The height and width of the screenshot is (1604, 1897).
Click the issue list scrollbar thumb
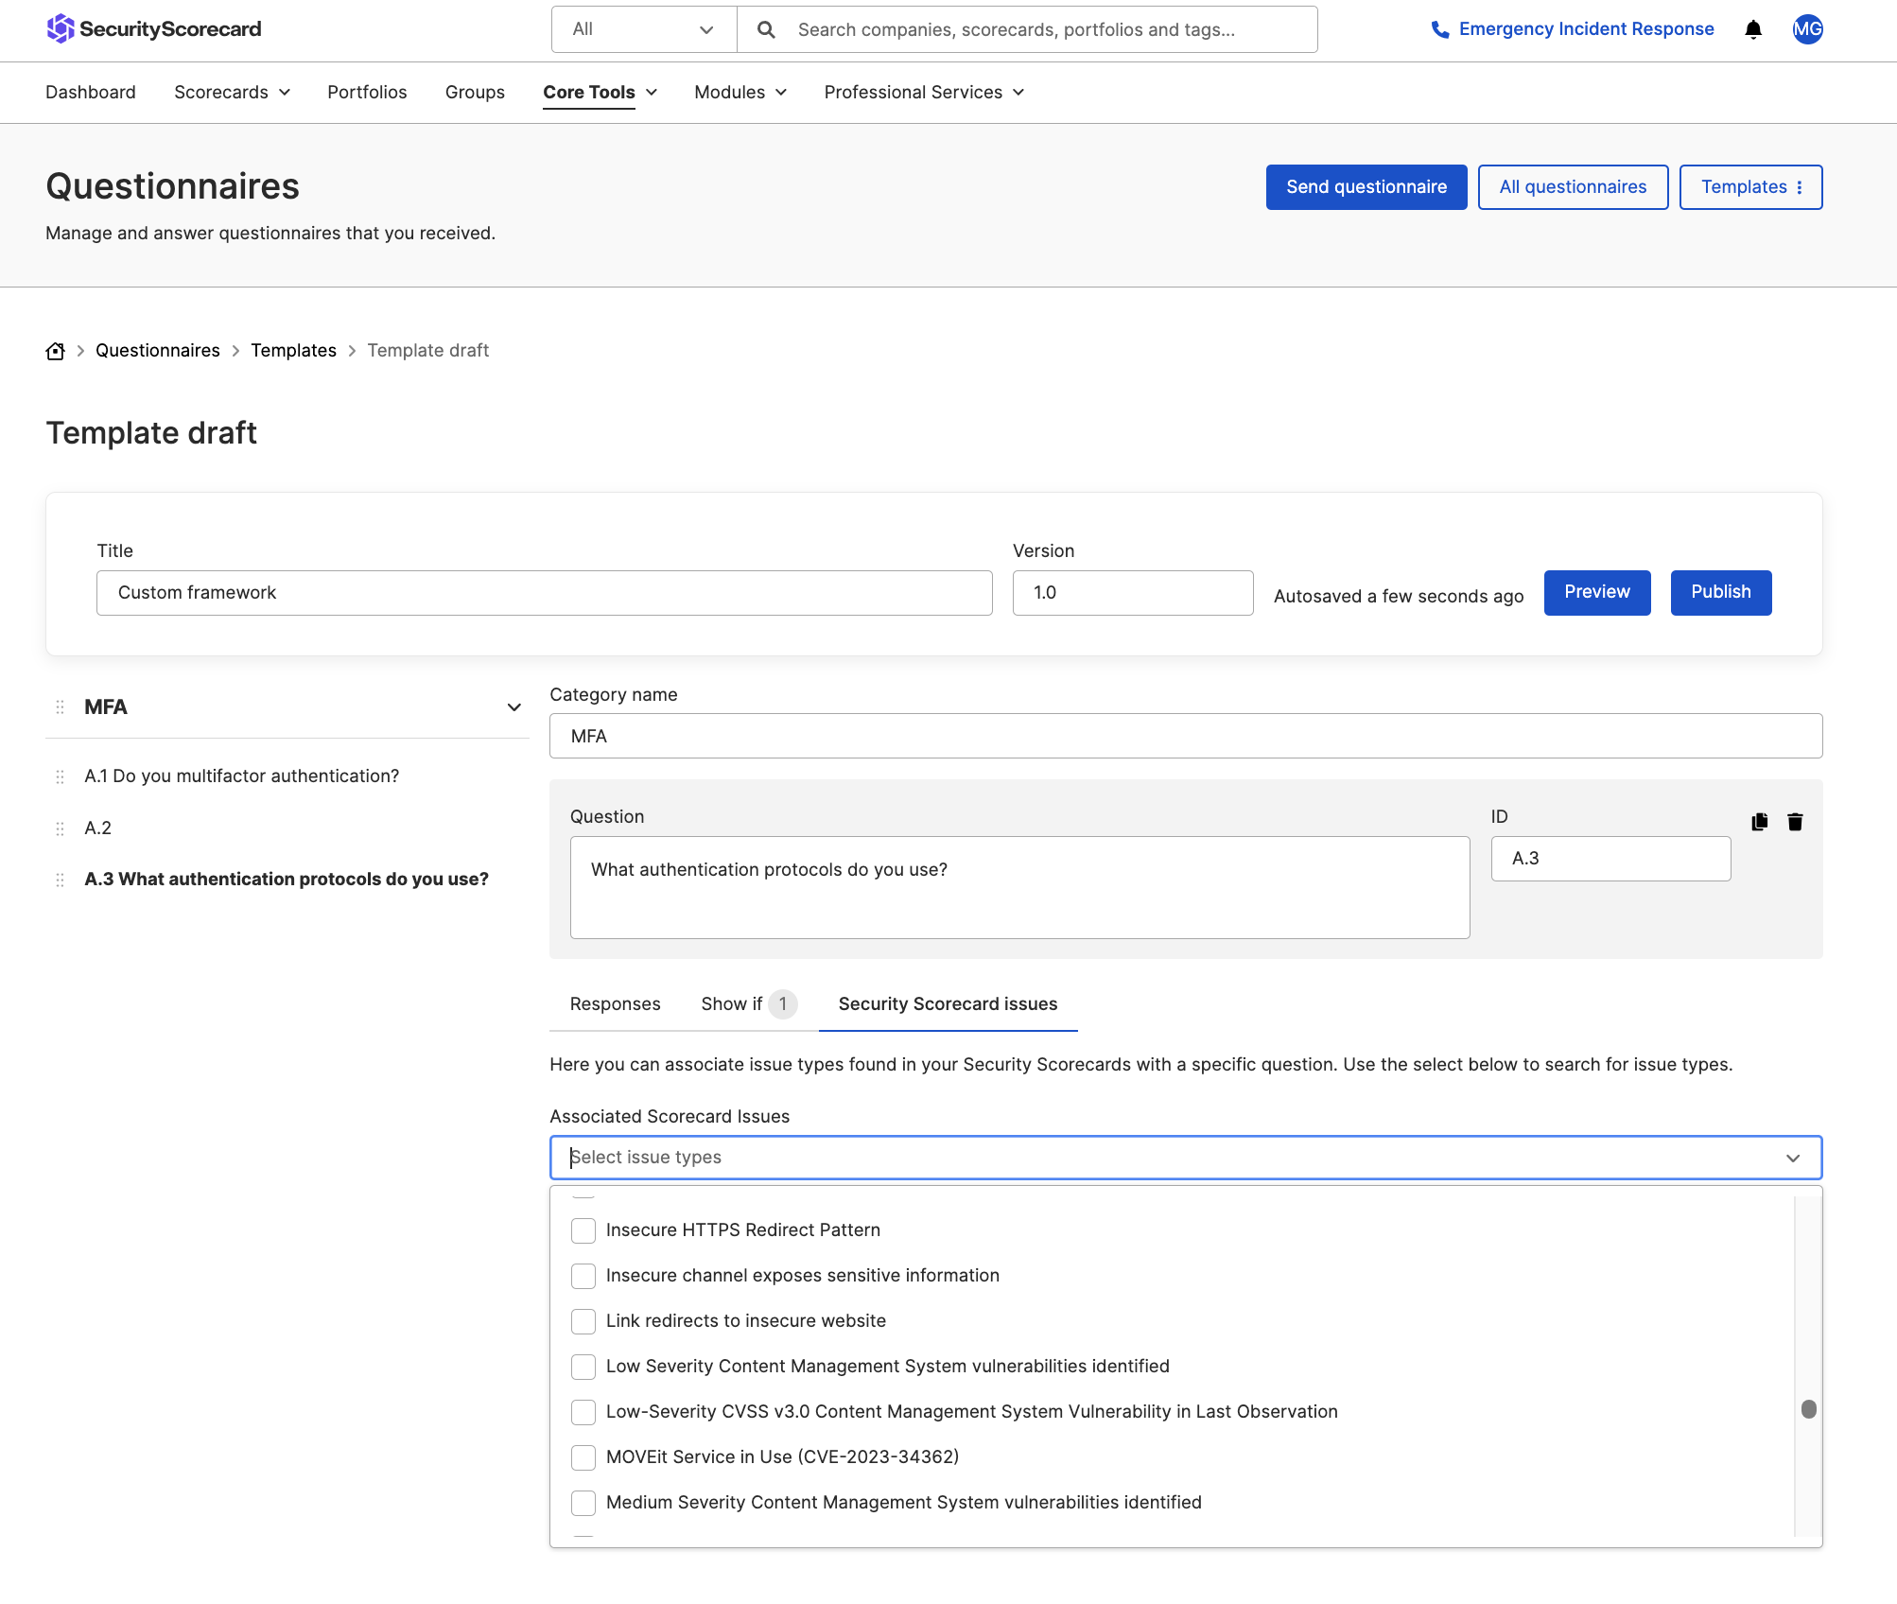(1808, 1409)
